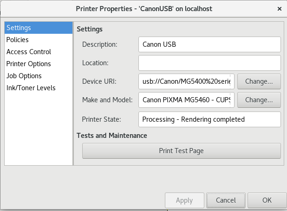Click the Location: label

(x=95, y=63)
